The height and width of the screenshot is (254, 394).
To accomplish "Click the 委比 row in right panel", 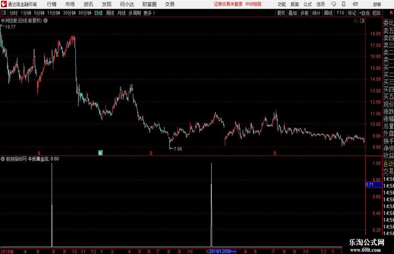I will pos(389,23).
